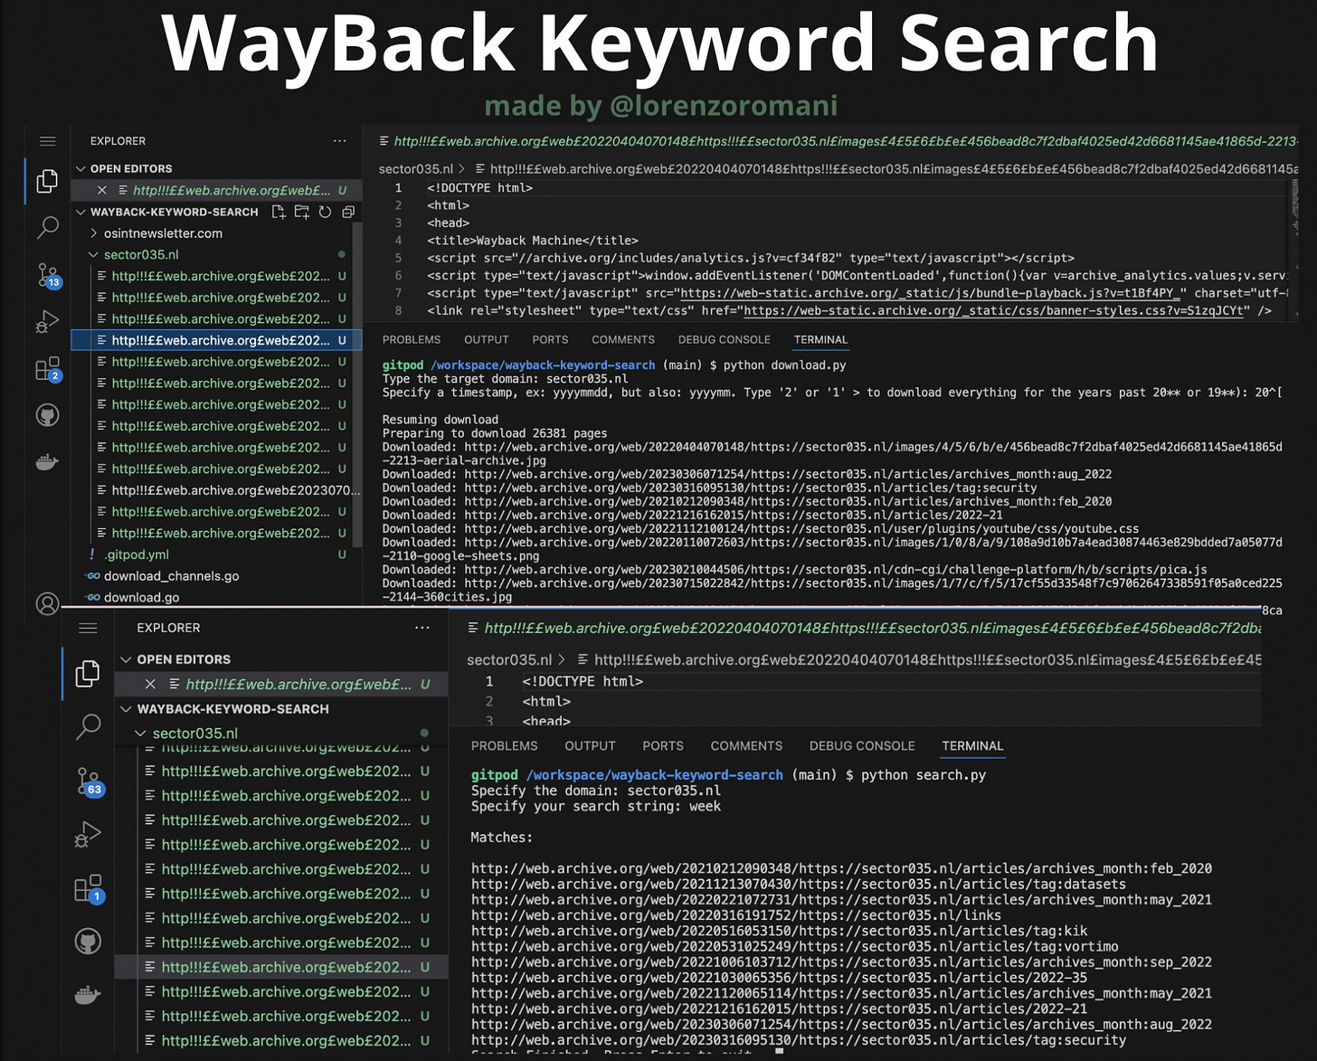
Task: Select TERMINAL tab in lower panel
Action: pos(972,746)
